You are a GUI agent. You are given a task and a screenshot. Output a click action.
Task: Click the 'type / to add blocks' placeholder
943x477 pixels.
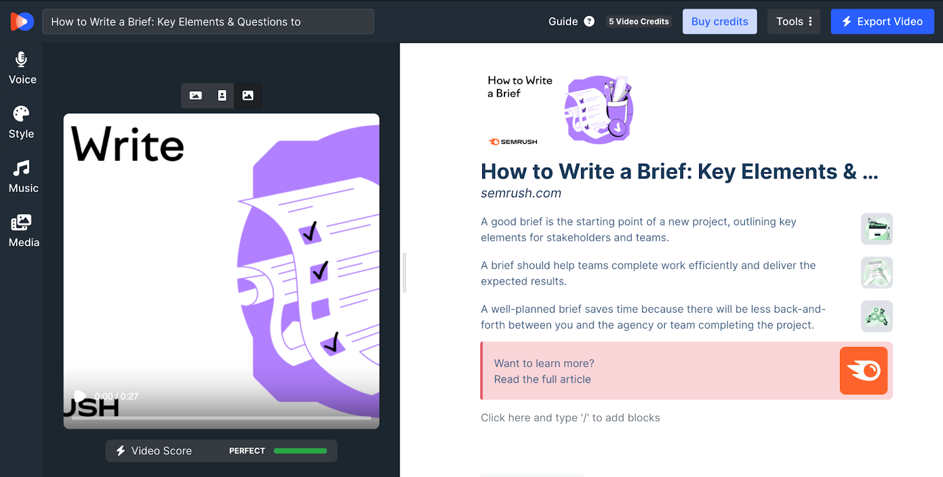point(570,418)
